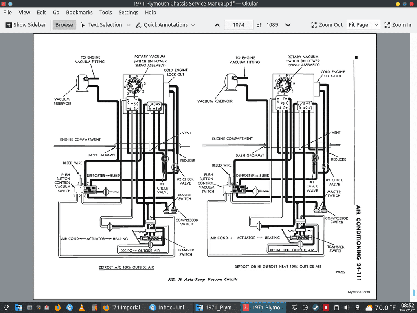Launch Firefox from the taskbar
The width and height of the screenshot is (417, 313).
(x=57, y=307)
